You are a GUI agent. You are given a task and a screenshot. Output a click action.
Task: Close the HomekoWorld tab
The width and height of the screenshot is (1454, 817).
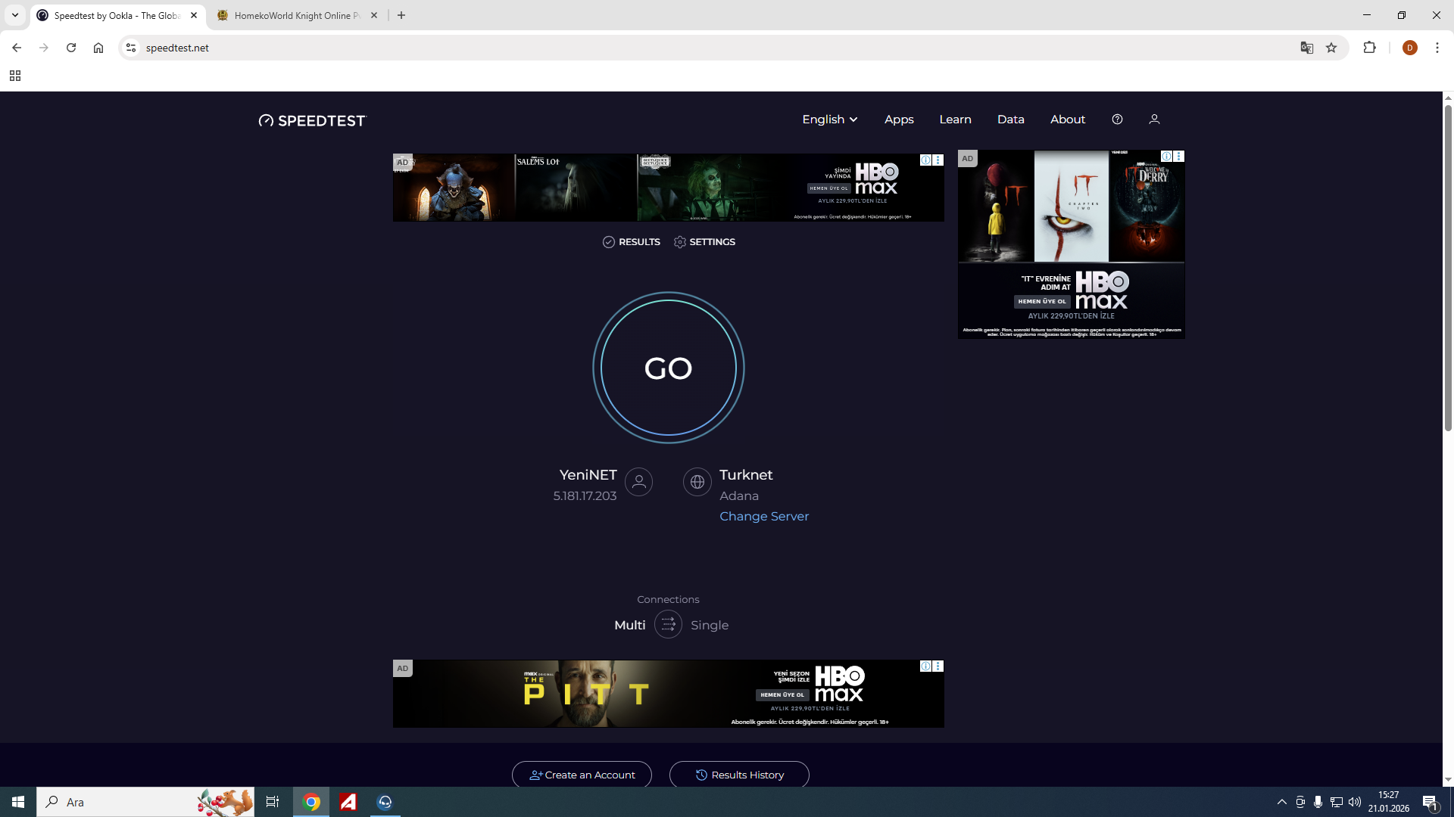pos(374,15)
